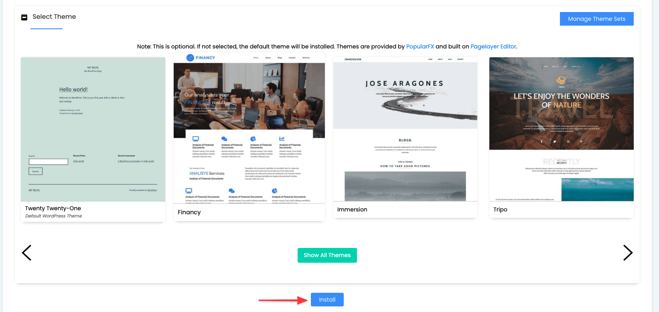
Task: Click the Immersion theme name label
Action: pyautogui.click(x=352, y=209)
